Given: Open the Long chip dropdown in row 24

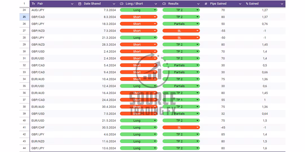Looking at the screenshot, I should 155,10.
